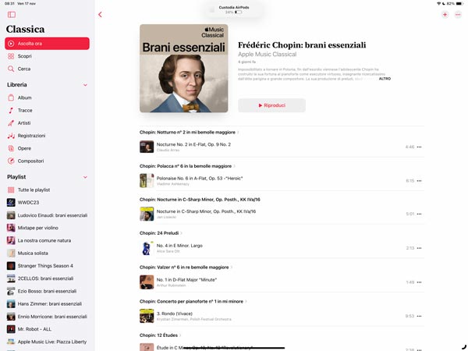This screenshot has width=468, height=351.
Task: Collapse the Libreria section chevron
Action: pyautogui.click(x=85, y=85)
